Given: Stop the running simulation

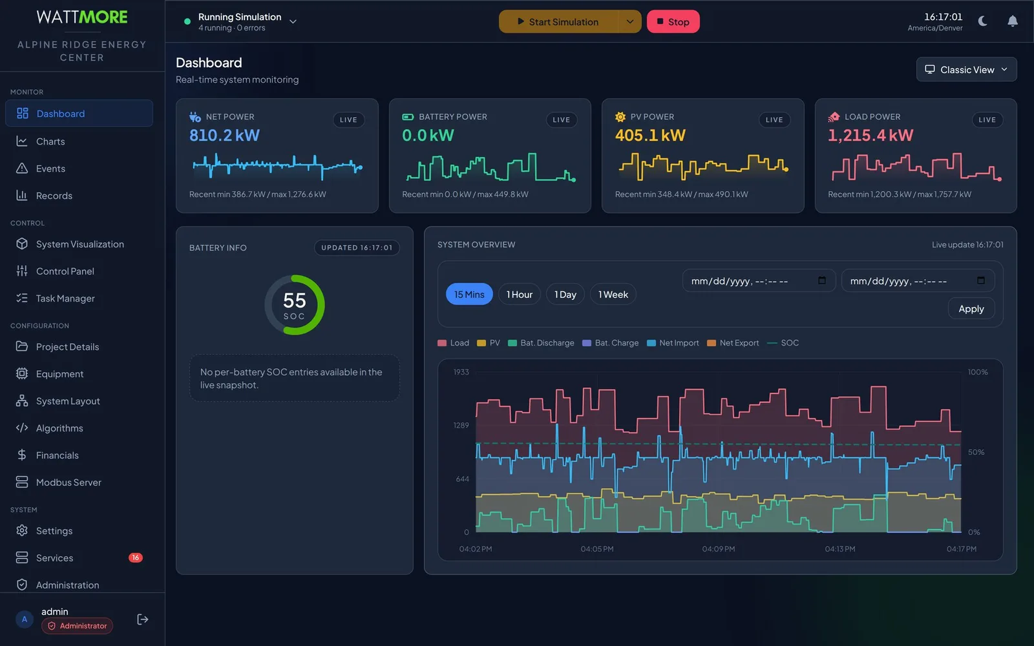Looking at the screenshot, I should [x=673, y=21].
